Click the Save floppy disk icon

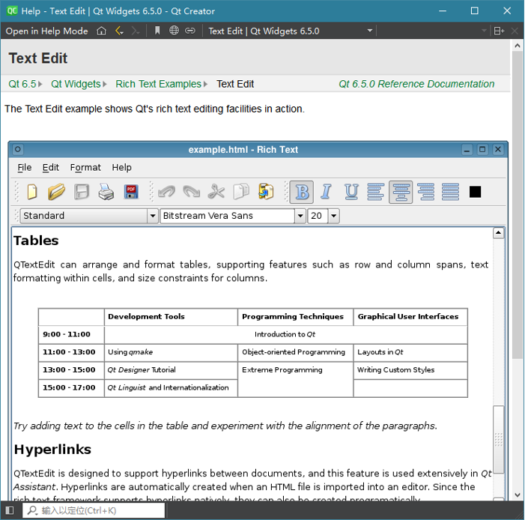pos(82,192)
